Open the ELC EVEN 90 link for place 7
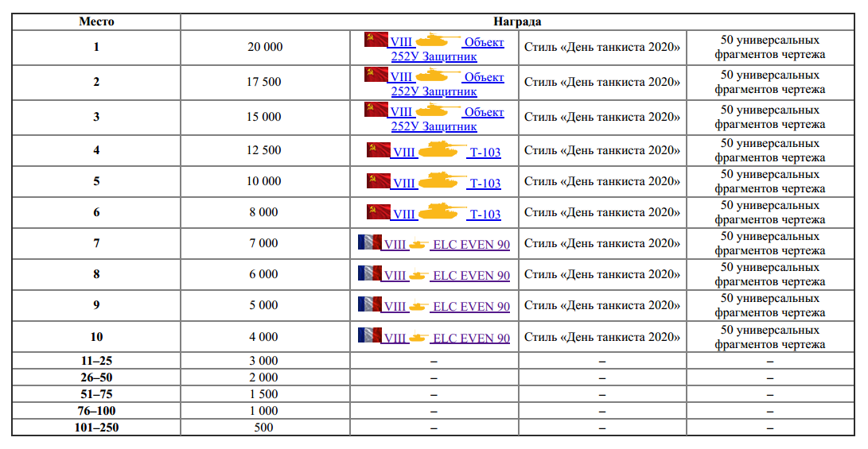868x449 pixels. click(471, 245)
